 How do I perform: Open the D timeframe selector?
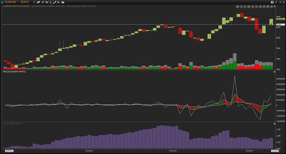point(34,2)
